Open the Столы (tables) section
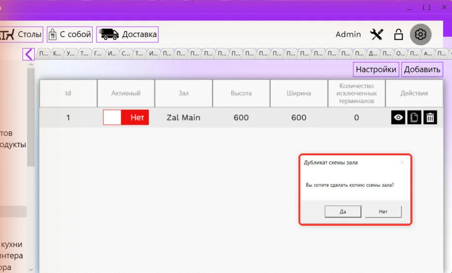Image resolution: width=452 pixels, height=273 pixels. [x=21, y=34]
